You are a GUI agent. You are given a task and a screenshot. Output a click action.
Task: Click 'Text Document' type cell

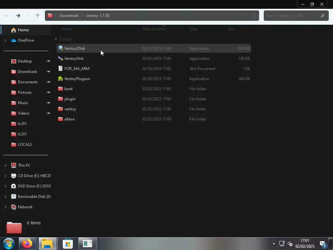click(x=202, y=69)
